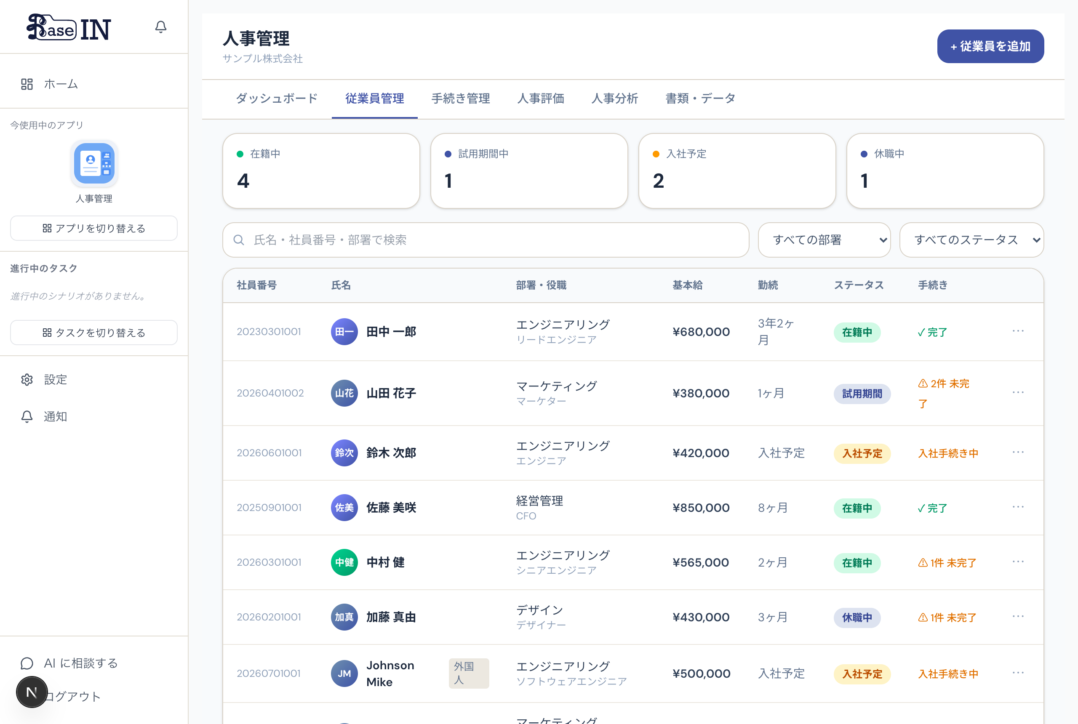Click the 佐美 avatar of 佐藤 美咲
Screen dimensions: 1078x724
[x=344, y=508]
